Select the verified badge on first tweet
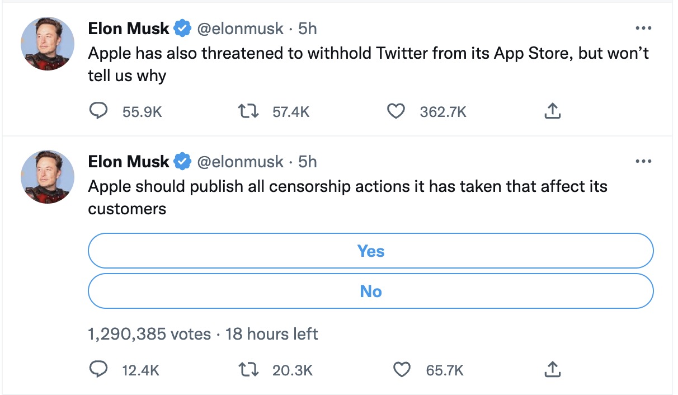 (x=182, y=28)
